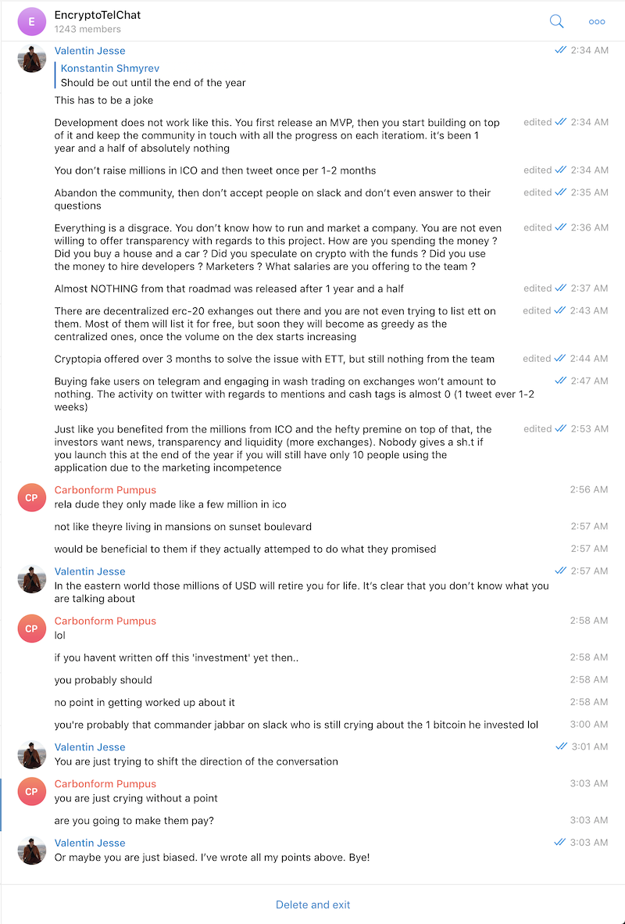Click the EncryptoTelChat group title
625x924 pixels.
click(98, 15)
